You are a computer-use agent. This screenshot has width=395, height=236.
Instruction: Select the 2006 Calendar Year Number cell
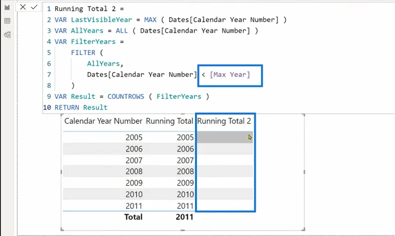(134, 149)
